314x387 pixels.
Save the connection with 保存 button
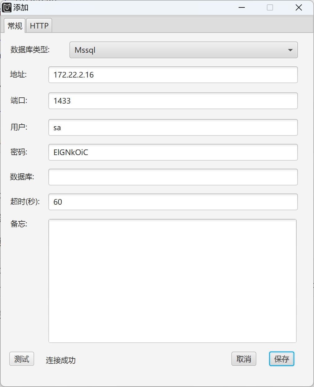pos(282,359)
